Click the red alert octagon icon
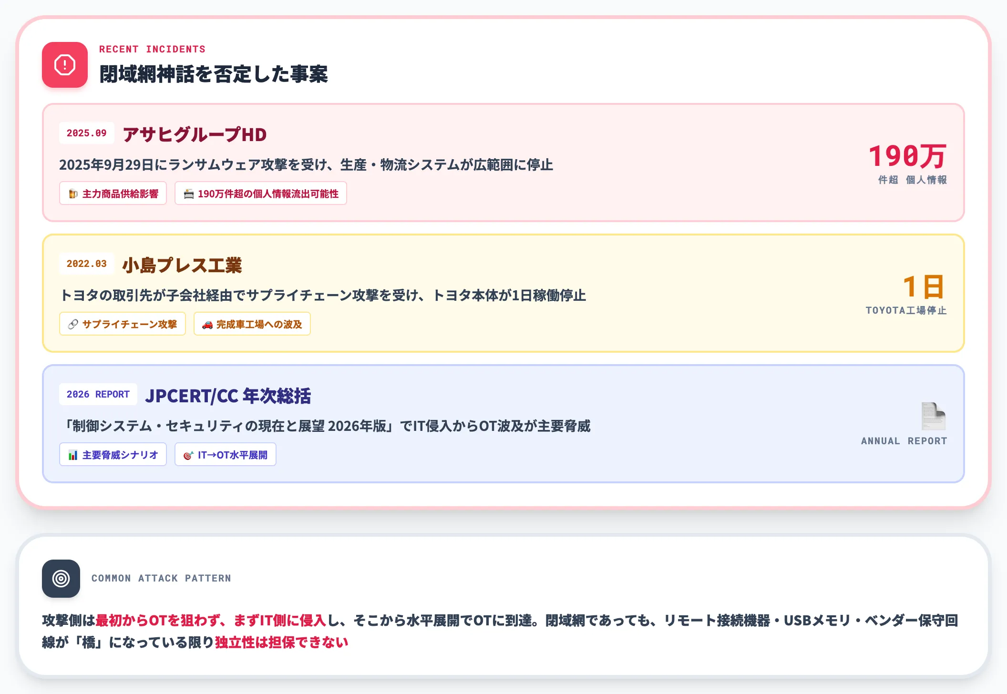Screen dimensions: 1007x694 click(x=65, y=65)
